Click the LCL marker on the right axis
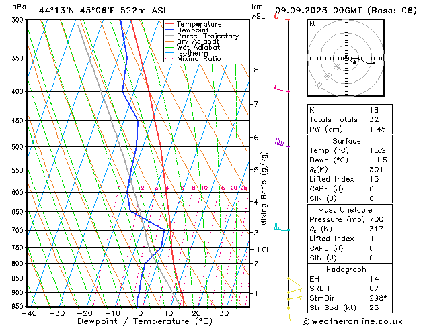 pyautogui.click(x=264, y=250)
